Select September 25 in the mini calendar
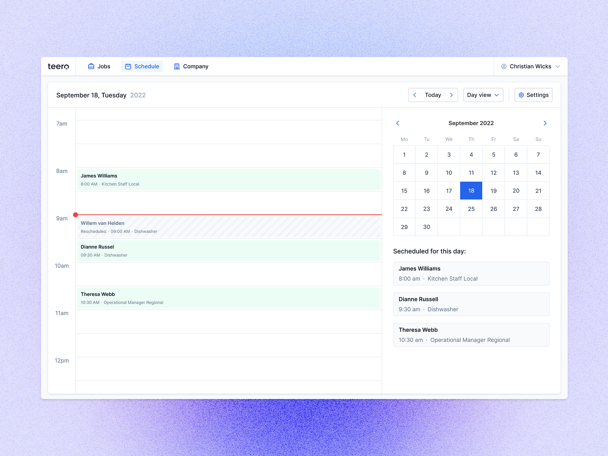The width and height of the screenshot is (608, 456). click(471, 209)
